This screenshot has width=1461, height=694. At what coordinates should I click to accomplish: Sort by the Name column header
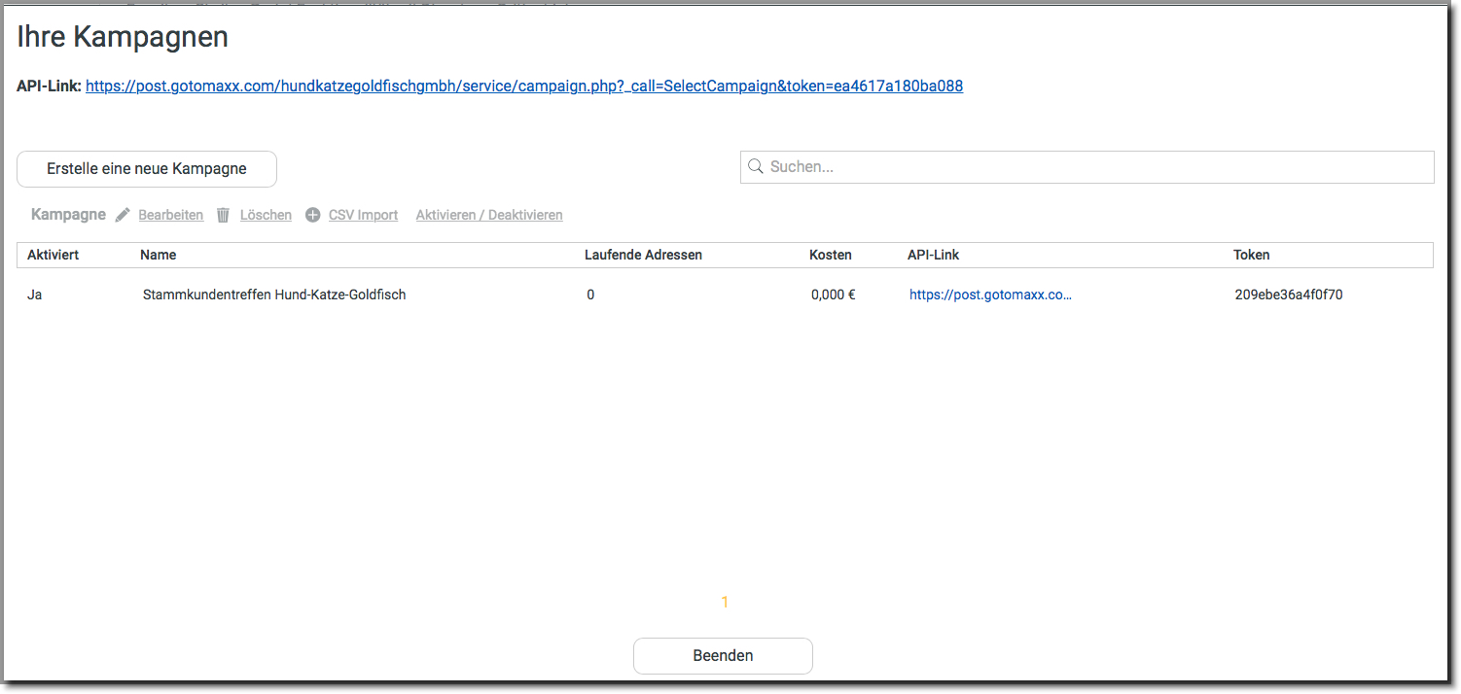pos(158,255)
